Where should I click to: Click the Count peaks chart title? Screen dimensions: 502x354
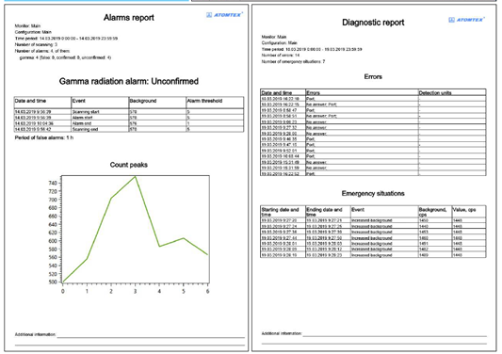click(x=129, y=165)
